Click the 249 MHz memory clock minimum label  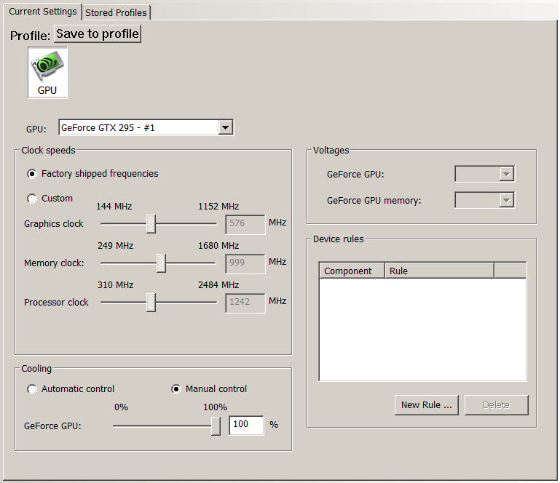pos(115,246)
